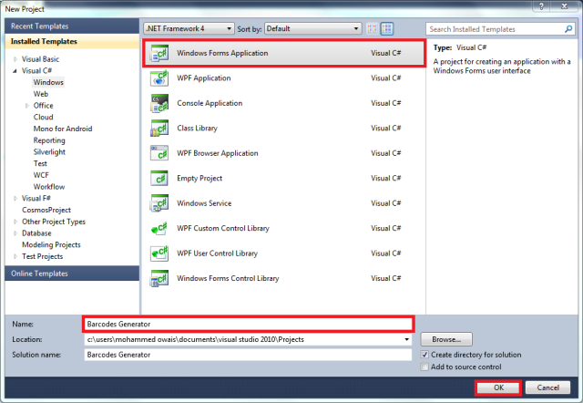This screenshot has height=403, width=583.
Task: Click the WPF Application template icon
Action: [x=159, y=78]
